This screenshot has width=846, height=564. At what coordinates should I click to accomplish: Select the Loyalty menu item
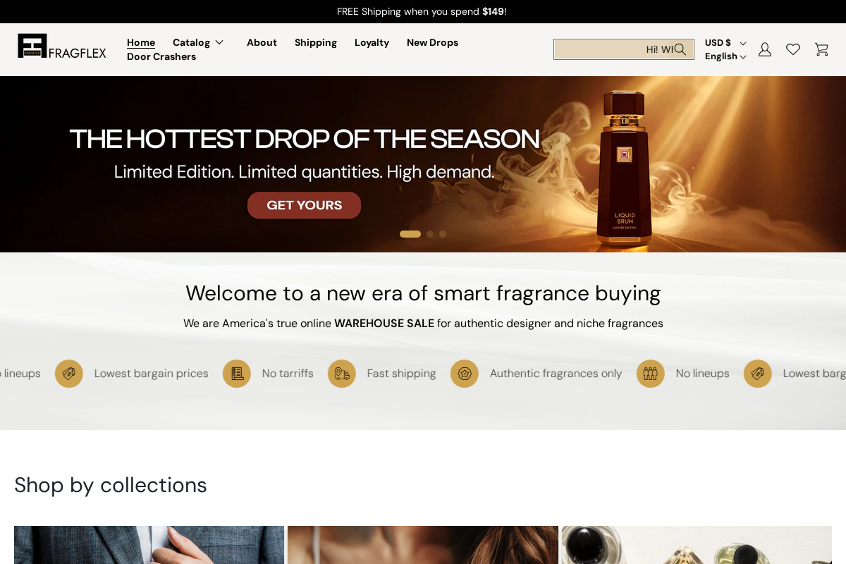pos(372,42)
